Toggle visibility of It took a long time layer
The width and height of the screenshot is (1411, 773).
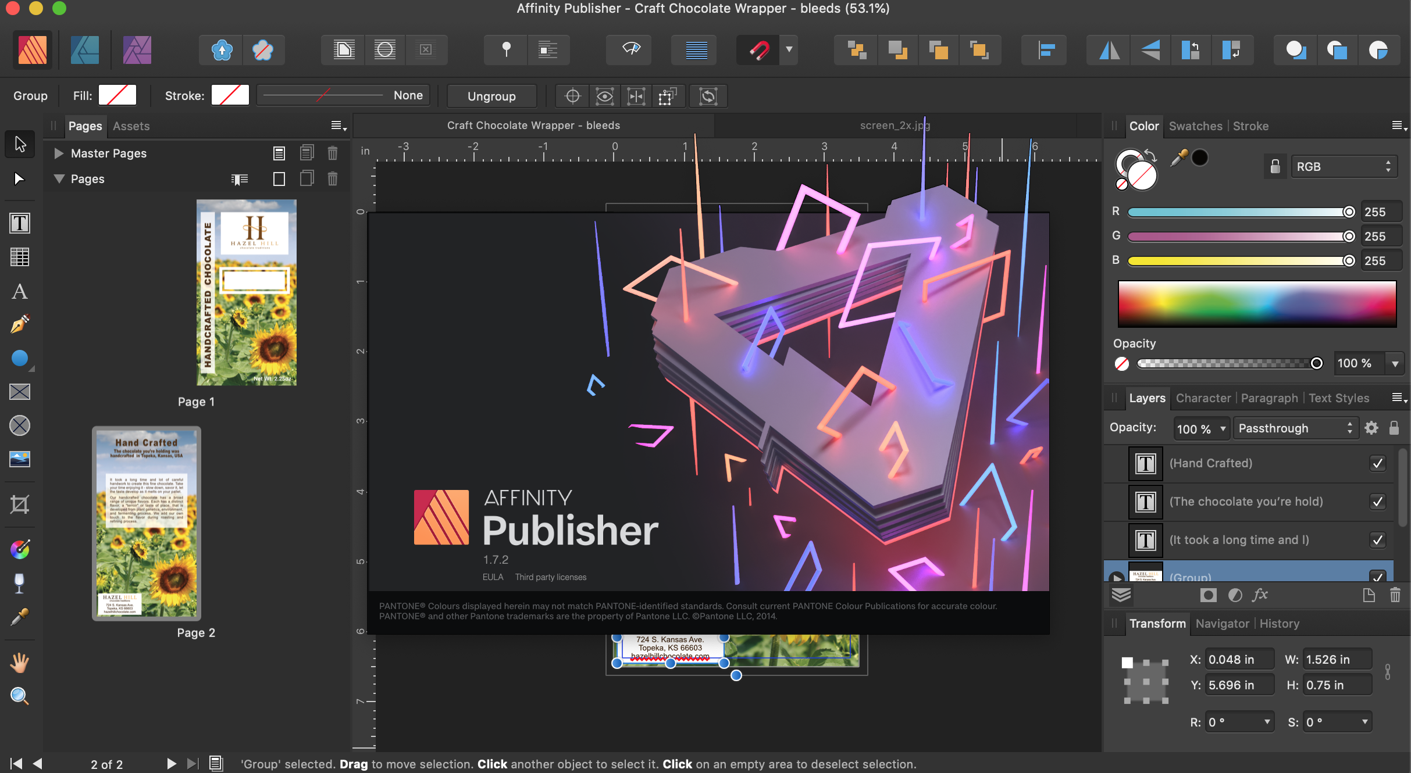pyautogui.click(x=1377, y=540)
